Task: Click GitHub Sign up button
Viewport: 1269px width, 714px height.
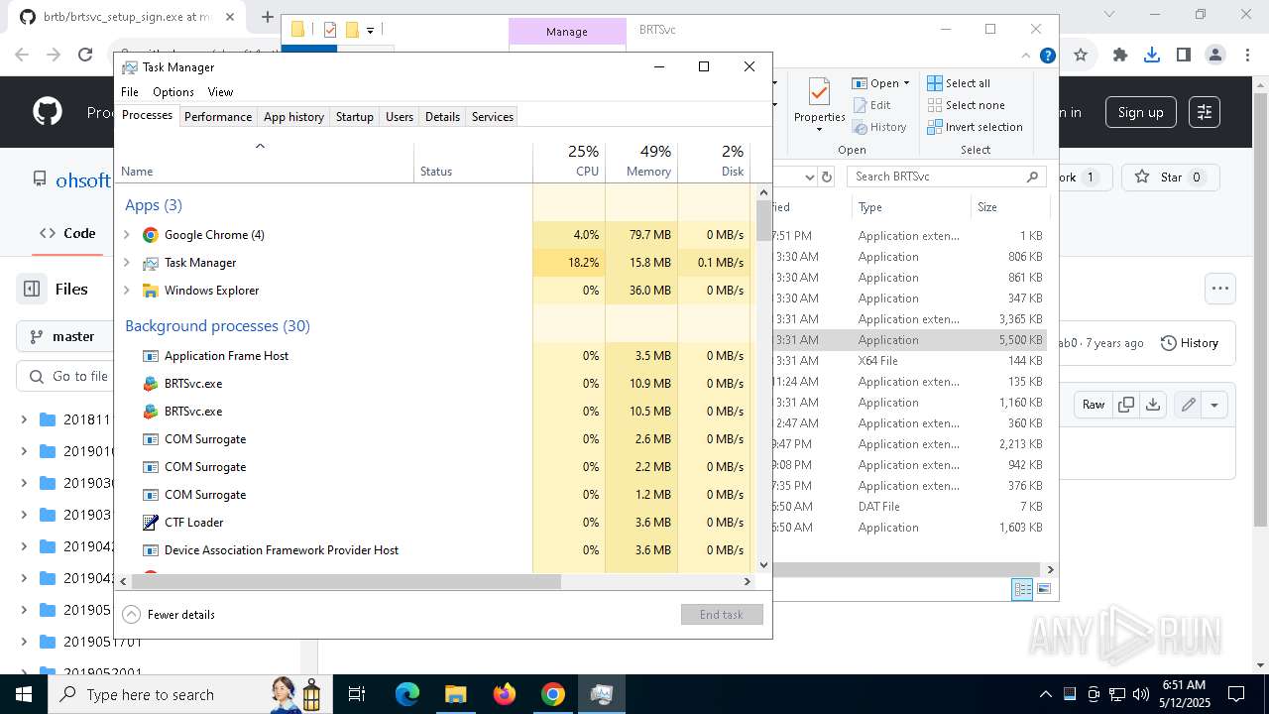Action: click(1141, 112)
